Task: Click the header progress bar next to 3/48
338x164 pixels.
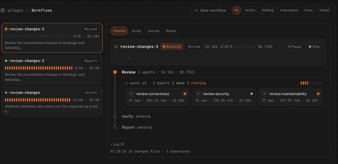Action: pos(243,47)
